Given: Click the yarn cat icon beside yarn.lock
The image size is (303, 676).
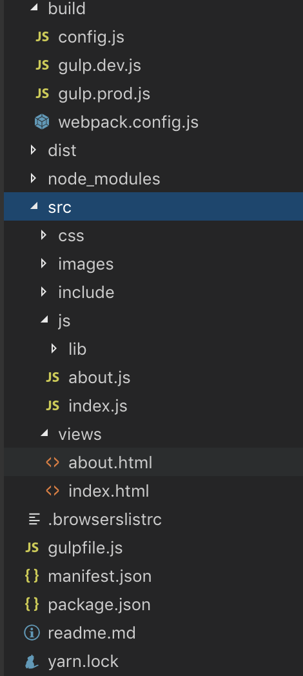Looking at the screenshot, I should (x=32, y=661).
